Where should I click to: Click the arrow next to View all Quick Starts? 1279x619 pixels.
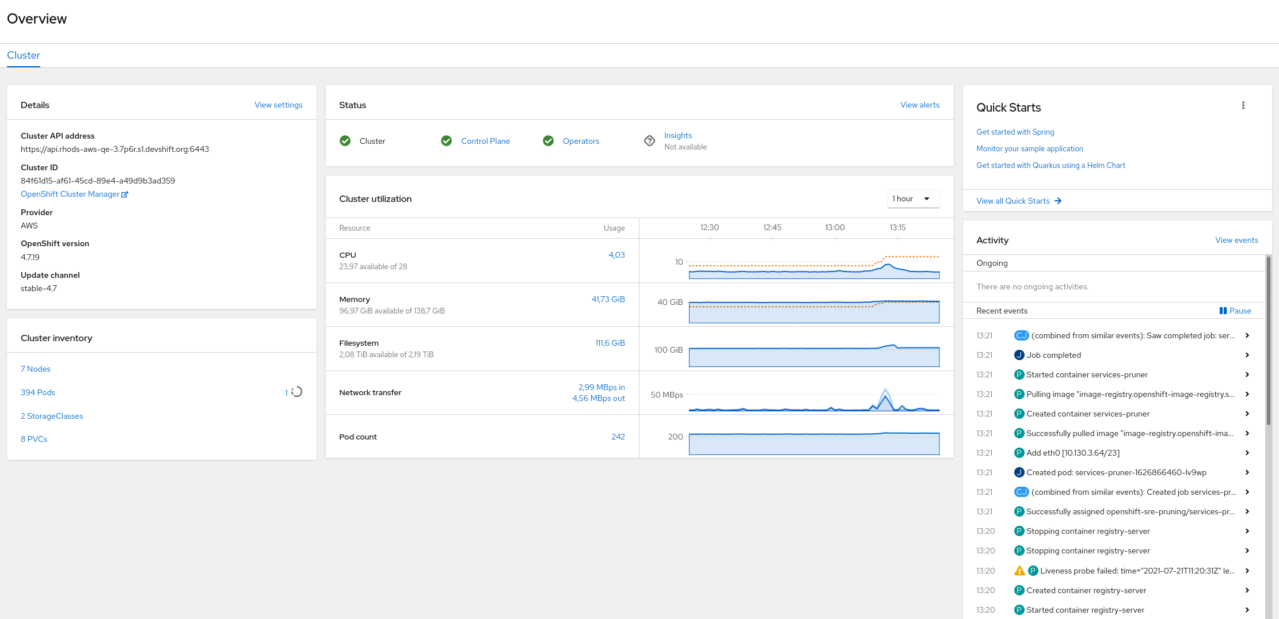click(x=1058, y=201)
